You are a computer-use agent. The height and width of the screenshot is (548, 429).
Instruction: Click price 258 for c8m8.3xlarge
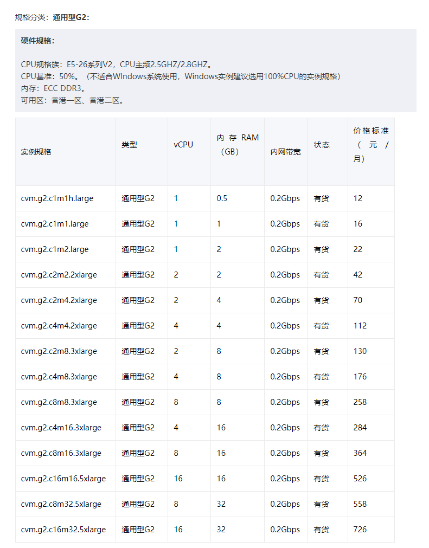pyautogui.click(x=360, y=403)
